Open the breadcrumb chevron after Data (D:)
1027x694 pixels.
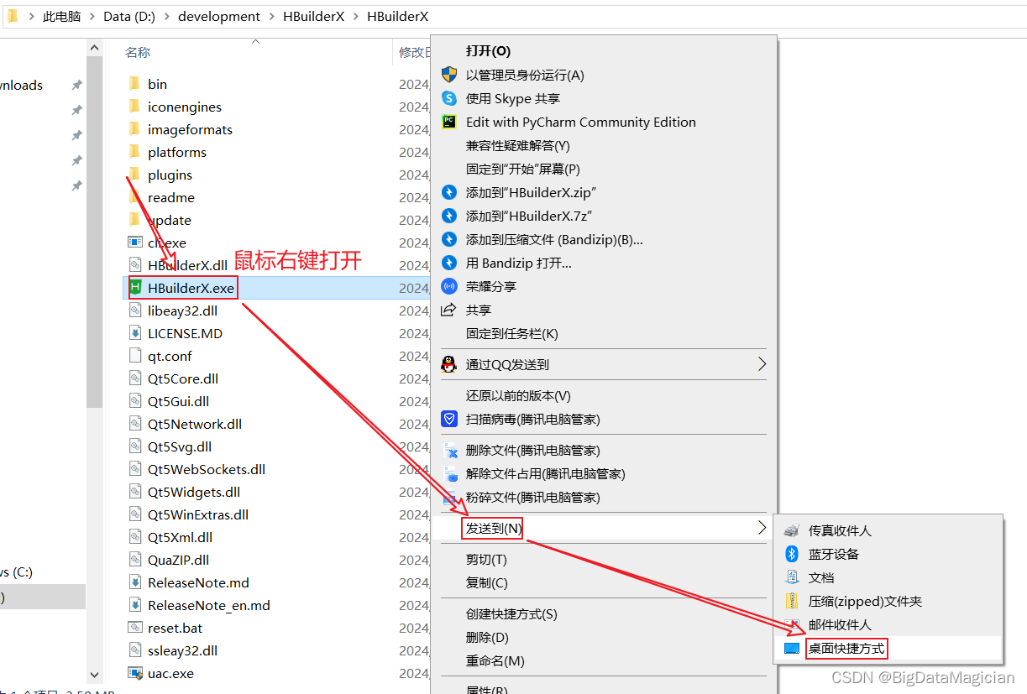click(x=166, y=17)
